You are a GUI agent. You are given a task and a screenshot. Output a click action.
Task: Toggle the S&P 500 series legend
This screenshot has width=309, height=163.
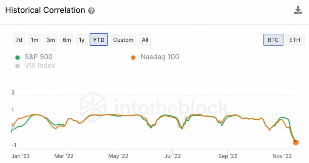(x=38, y=57)
